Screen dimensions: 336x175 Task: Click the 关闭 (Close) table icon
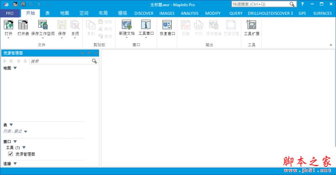pyautogui.click(x=75, y=25)
